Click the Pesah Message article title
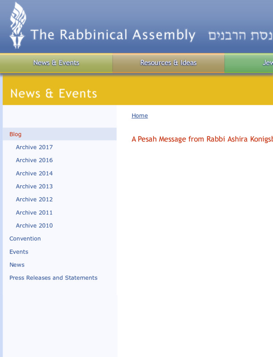Image resolution: width=273 pixels, height=357 pixels. click(202, 139)
